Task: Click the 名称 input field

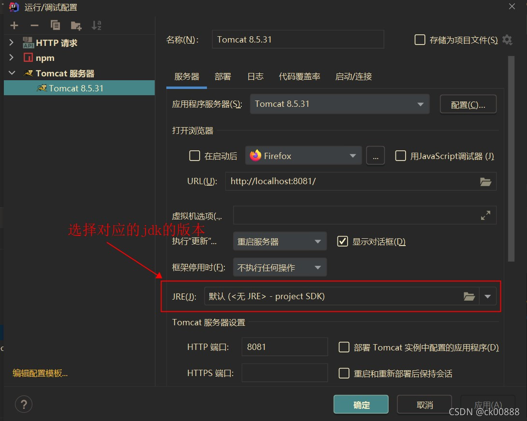Action: (x=298, y=39)
